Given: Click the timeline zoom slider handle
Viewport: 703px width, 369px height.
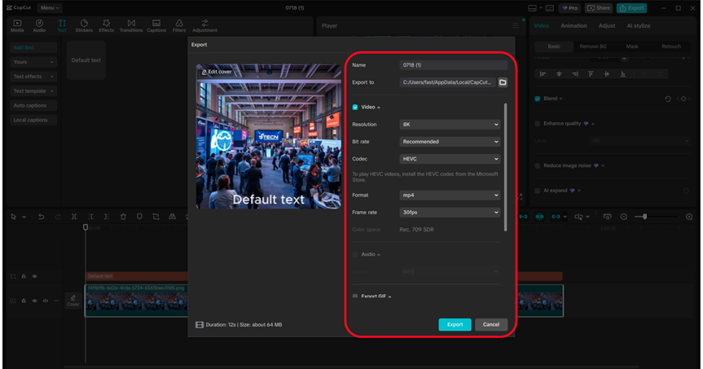Looking at the screenshot, I should [x=644, y=217].
